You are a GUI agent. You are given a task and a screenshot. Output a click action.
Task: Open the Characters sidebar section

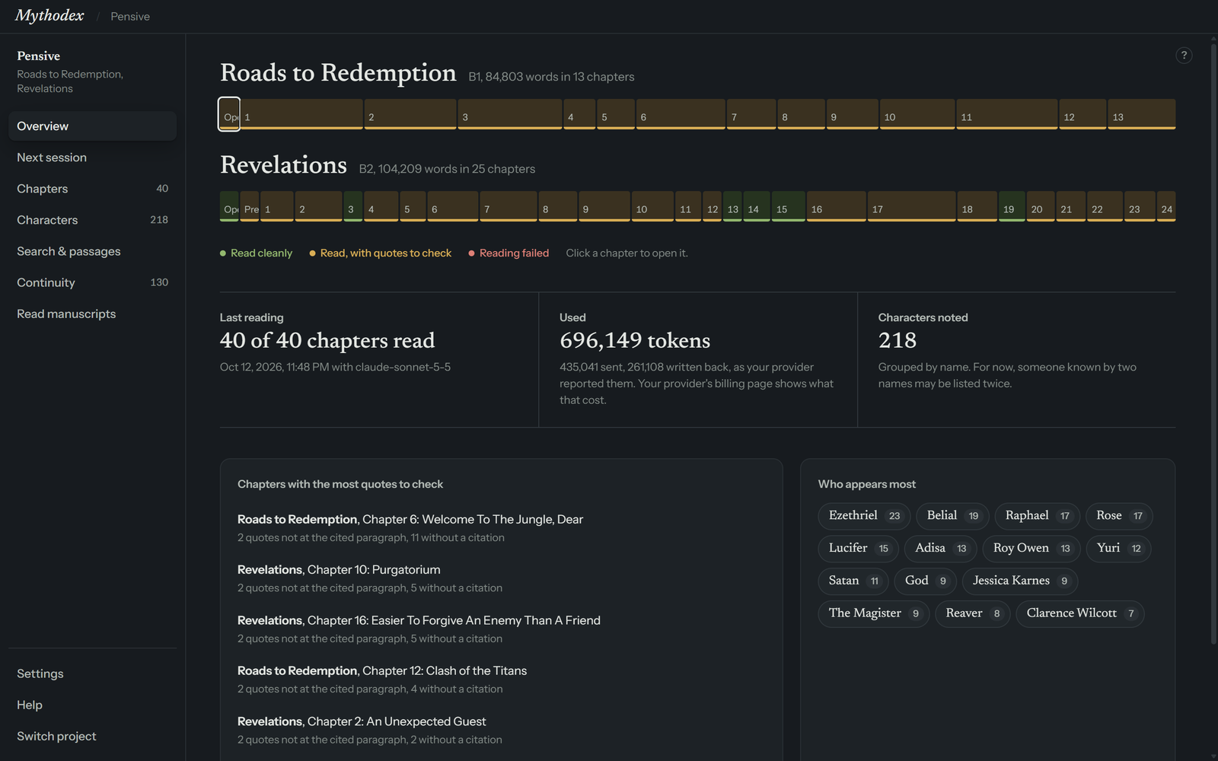click(92, 220)
